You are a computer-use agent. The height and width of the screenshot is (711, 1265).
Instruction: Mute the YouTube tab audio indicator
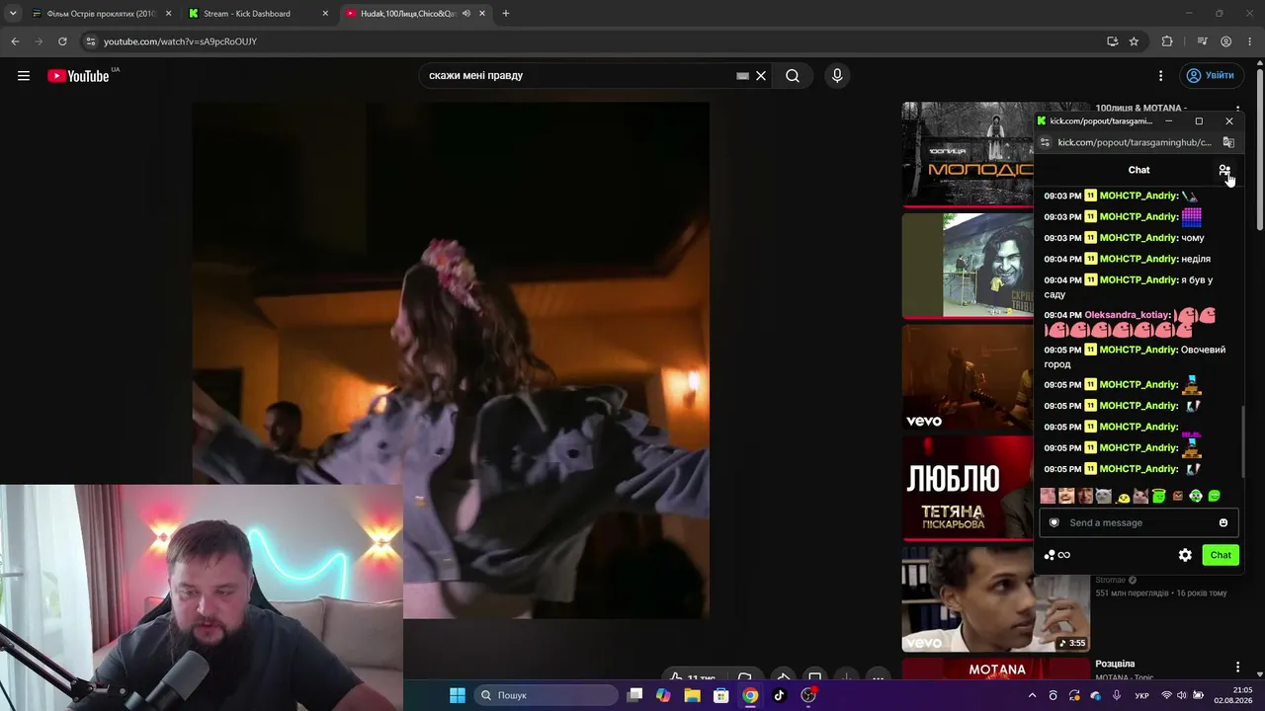(464, 14)
